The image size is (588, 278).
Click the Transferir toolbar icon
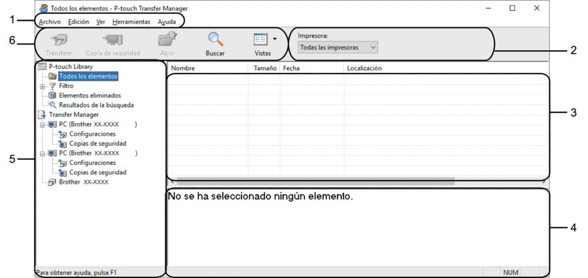pos(59,40)
